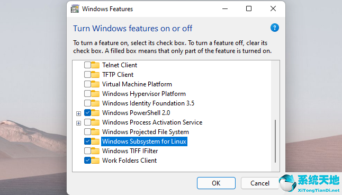
Task: Minimize the Windows Features dialog
Action: (225, 8)
